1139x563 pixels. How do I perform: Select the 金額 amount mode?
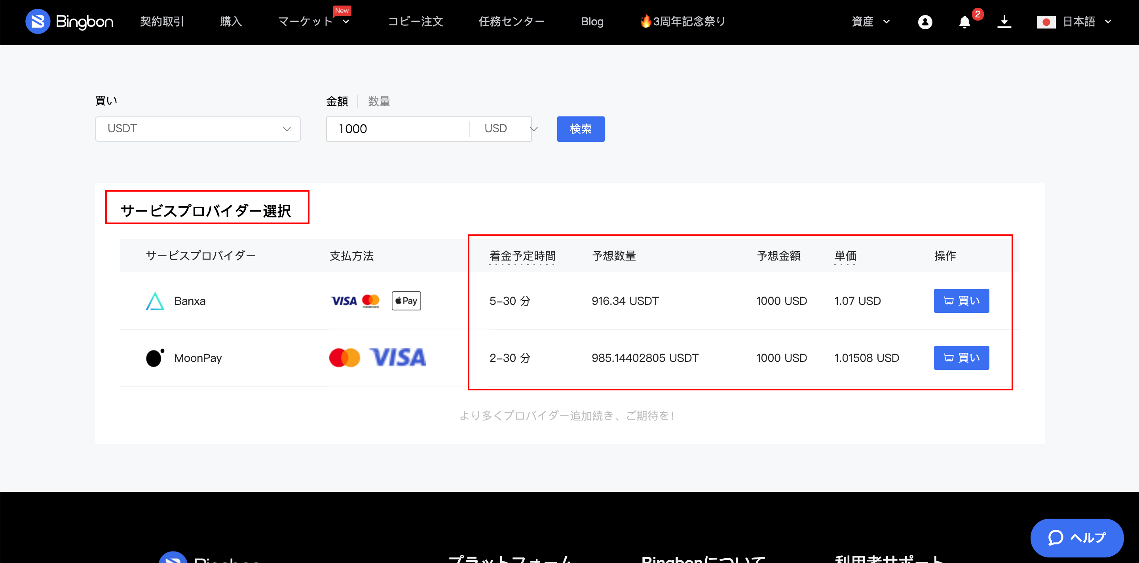[337, 101]
